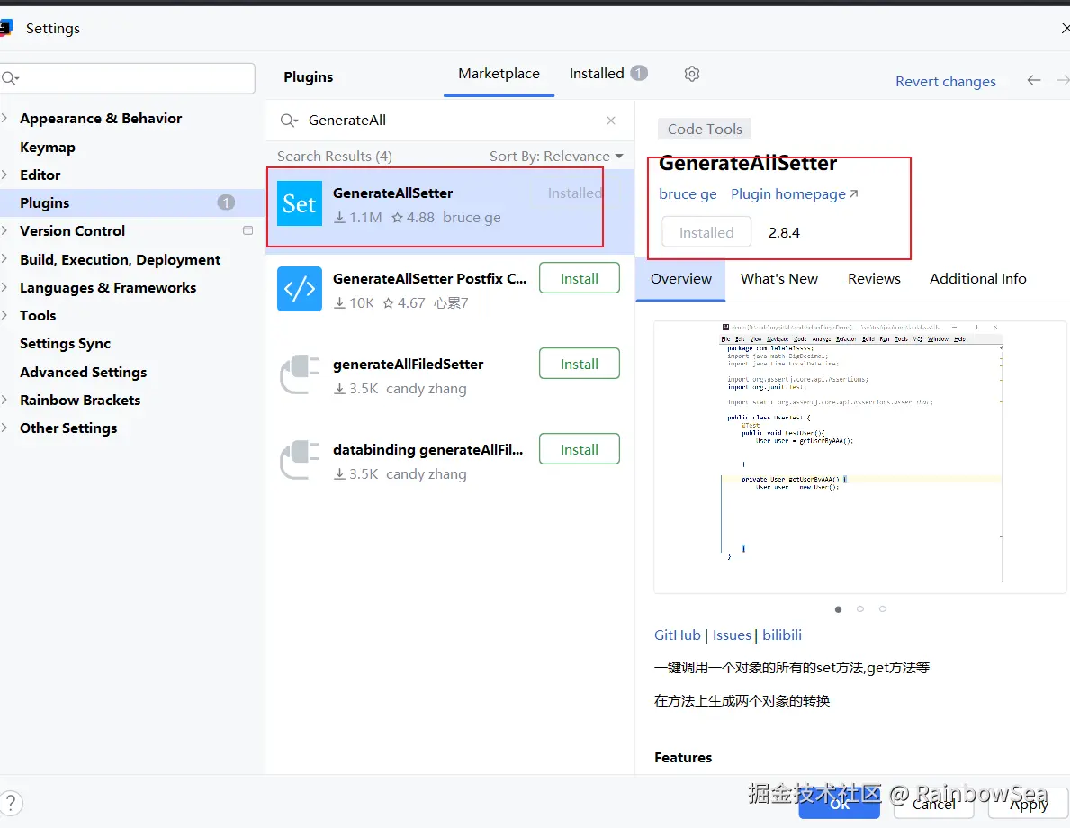Expand the Tools settings group
This screenshot has height=828, width=1070.
point(4,315)
